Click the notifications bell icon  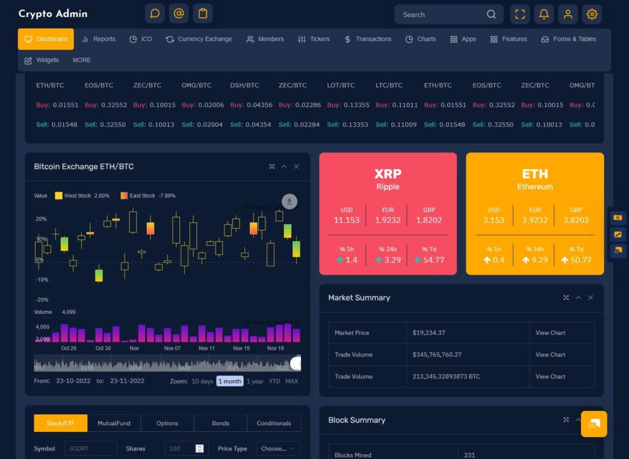coord(544,14)
